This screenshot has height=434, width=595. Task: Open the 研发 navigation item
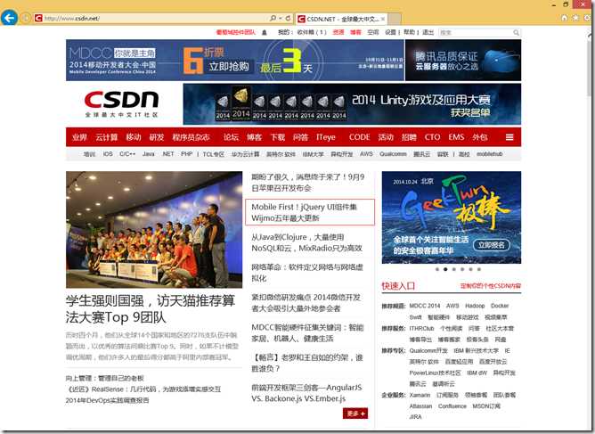157,137
